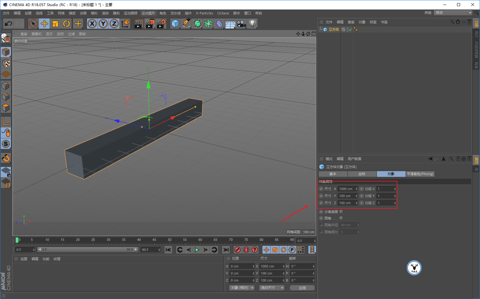Toggle the snap magnet icon
The image size is (480, 299).
click(x=6, y=158)
